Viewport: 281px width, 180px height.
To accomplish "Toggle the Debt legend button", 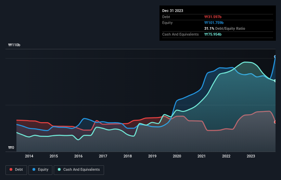I will click(x=16, y=170).
